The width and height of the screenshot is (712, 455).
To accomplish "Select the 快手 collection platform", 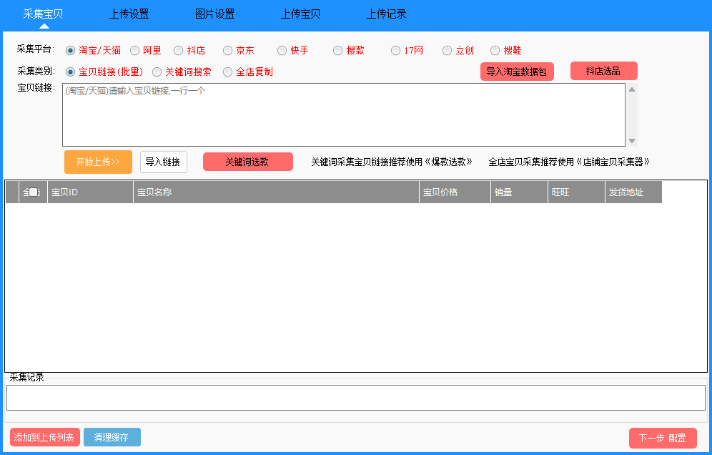I will pos(282,50).
